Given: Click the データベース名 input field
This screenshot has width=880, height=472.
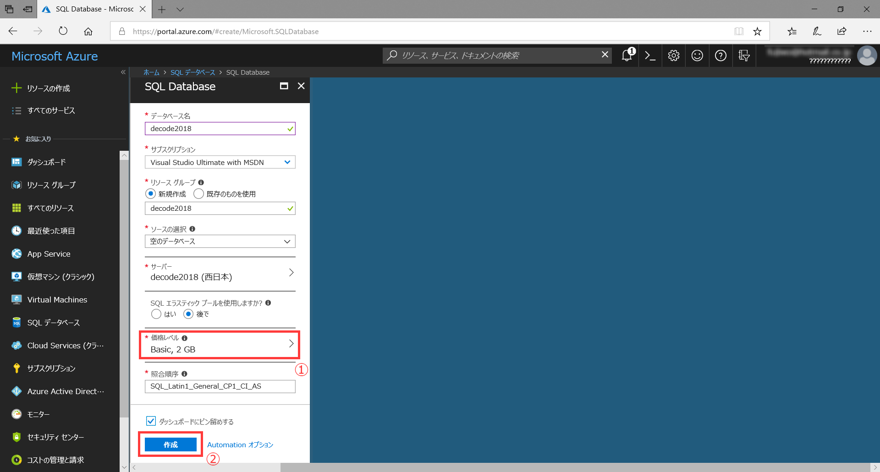Looking at the screenshot, I should click(x=220, y=129).
